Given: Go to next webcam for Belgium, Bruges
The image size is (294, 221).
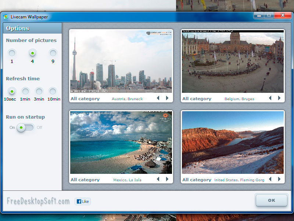Looking at the screenshot, I should (279, 98).
